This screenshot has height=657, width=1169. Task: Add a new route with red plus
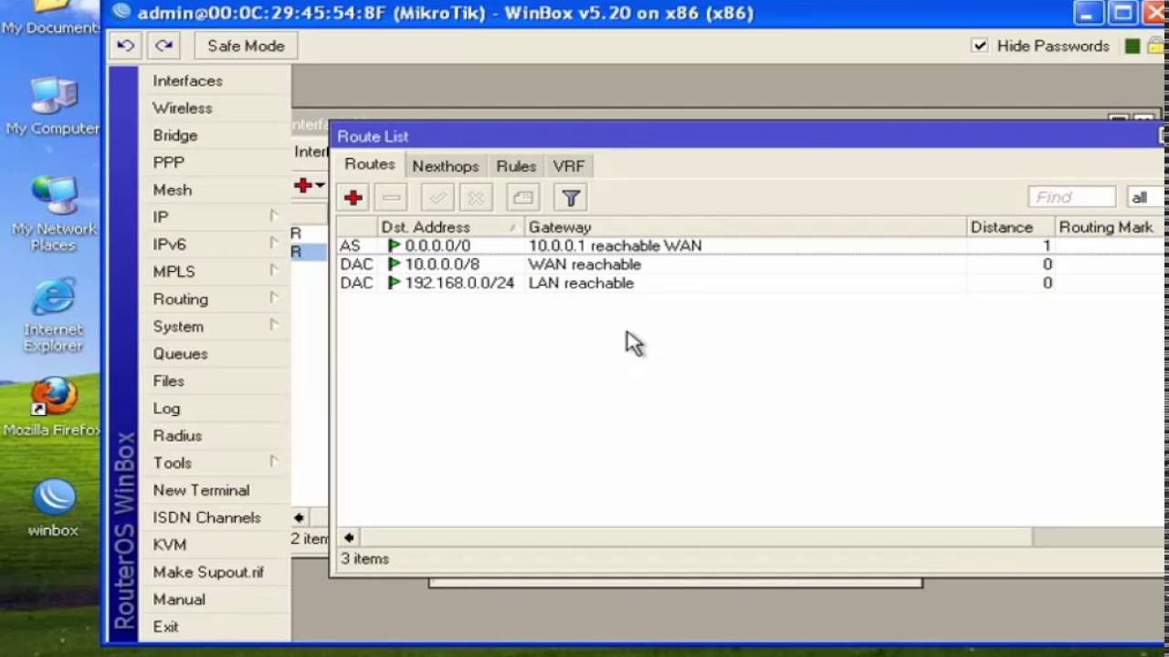[x=353, y=197]
